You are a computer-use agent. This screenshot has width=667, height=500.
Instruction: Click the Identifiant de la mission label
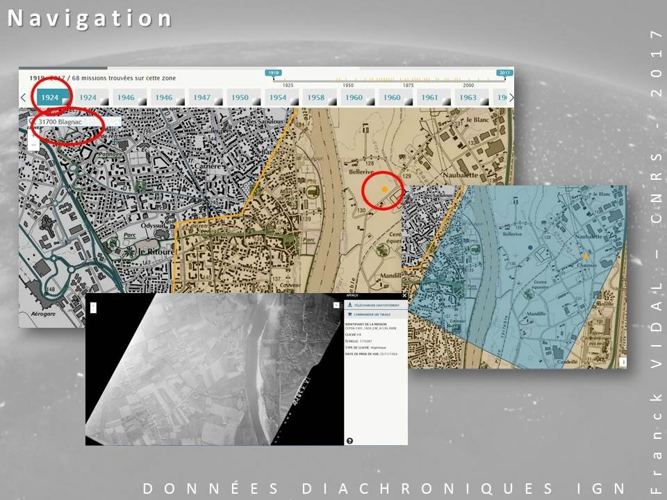pos(366,324)
